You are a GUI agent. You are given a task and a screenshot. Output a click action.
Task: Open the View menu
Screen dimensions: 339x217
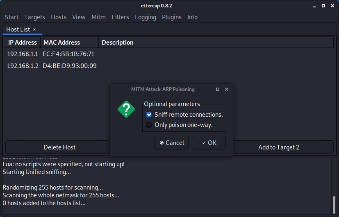click(x=79, y=17)
